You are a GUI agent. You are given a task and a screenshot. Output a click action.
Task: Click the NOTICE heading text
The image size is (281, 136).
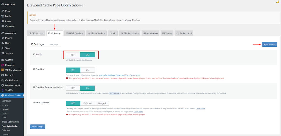coord(33,15)
